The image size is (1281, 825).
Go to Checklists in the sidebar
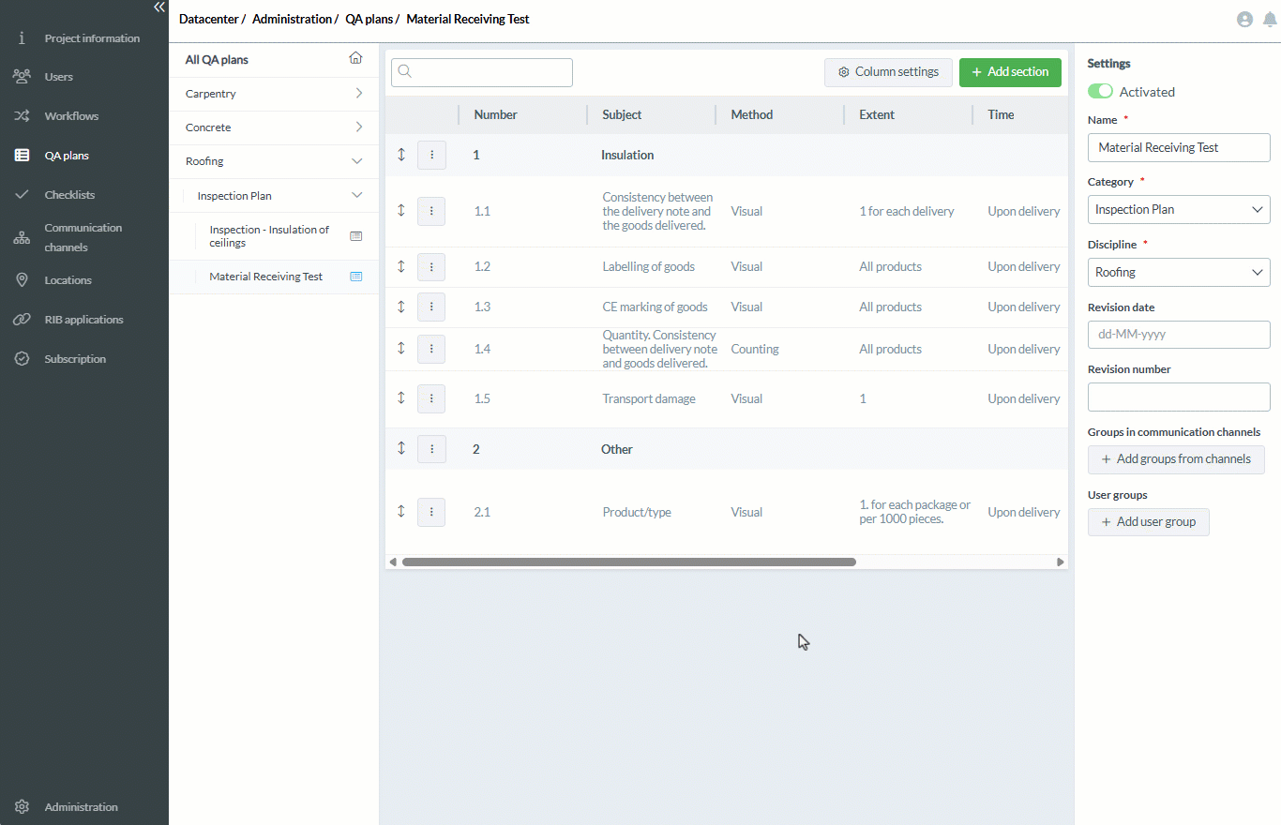[69, 195]
